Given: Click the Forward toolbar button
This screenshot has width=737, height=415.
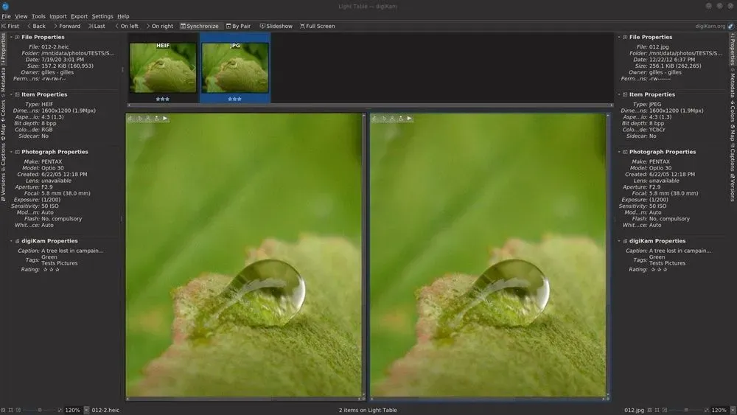Looking at the screenshot, I should click(67, 27).
